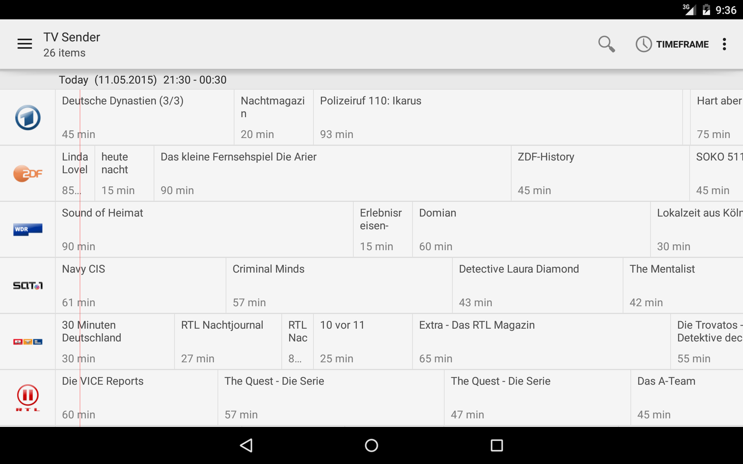Tap the Android recent apps button
This screenshot has width=743, height=464.
[497, 445]
